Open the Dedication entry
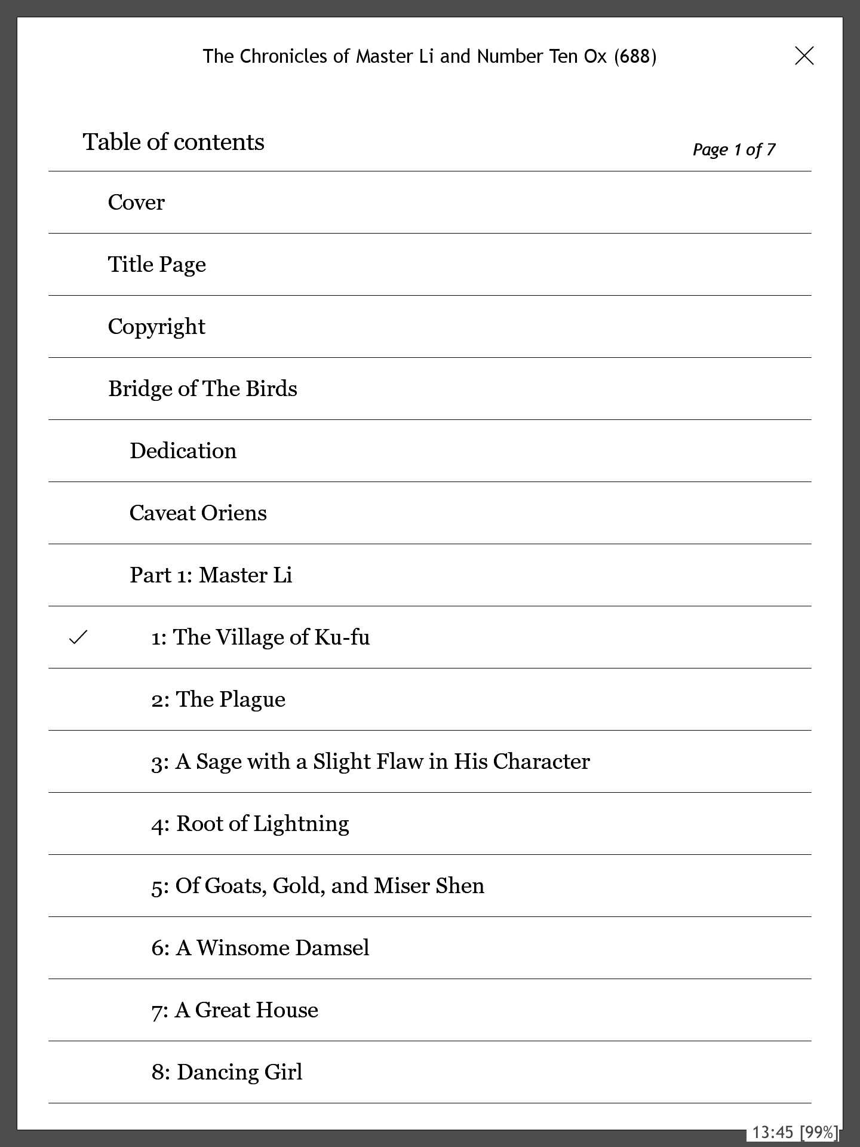Screen dimensions: 860x1147 pos(183,451)
